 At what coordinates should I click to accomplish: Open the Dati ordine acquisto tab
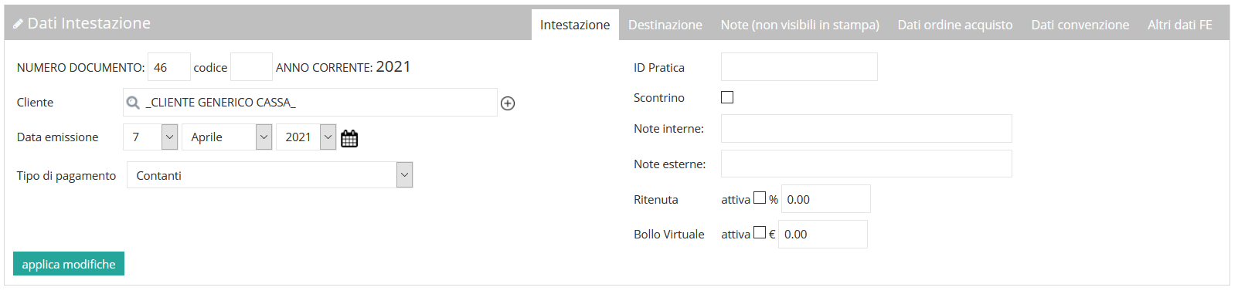tap(955, 25)
